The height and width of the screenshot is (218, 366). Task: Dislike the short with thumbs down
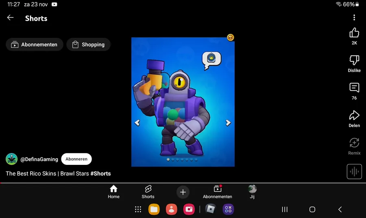pos(354,60)
